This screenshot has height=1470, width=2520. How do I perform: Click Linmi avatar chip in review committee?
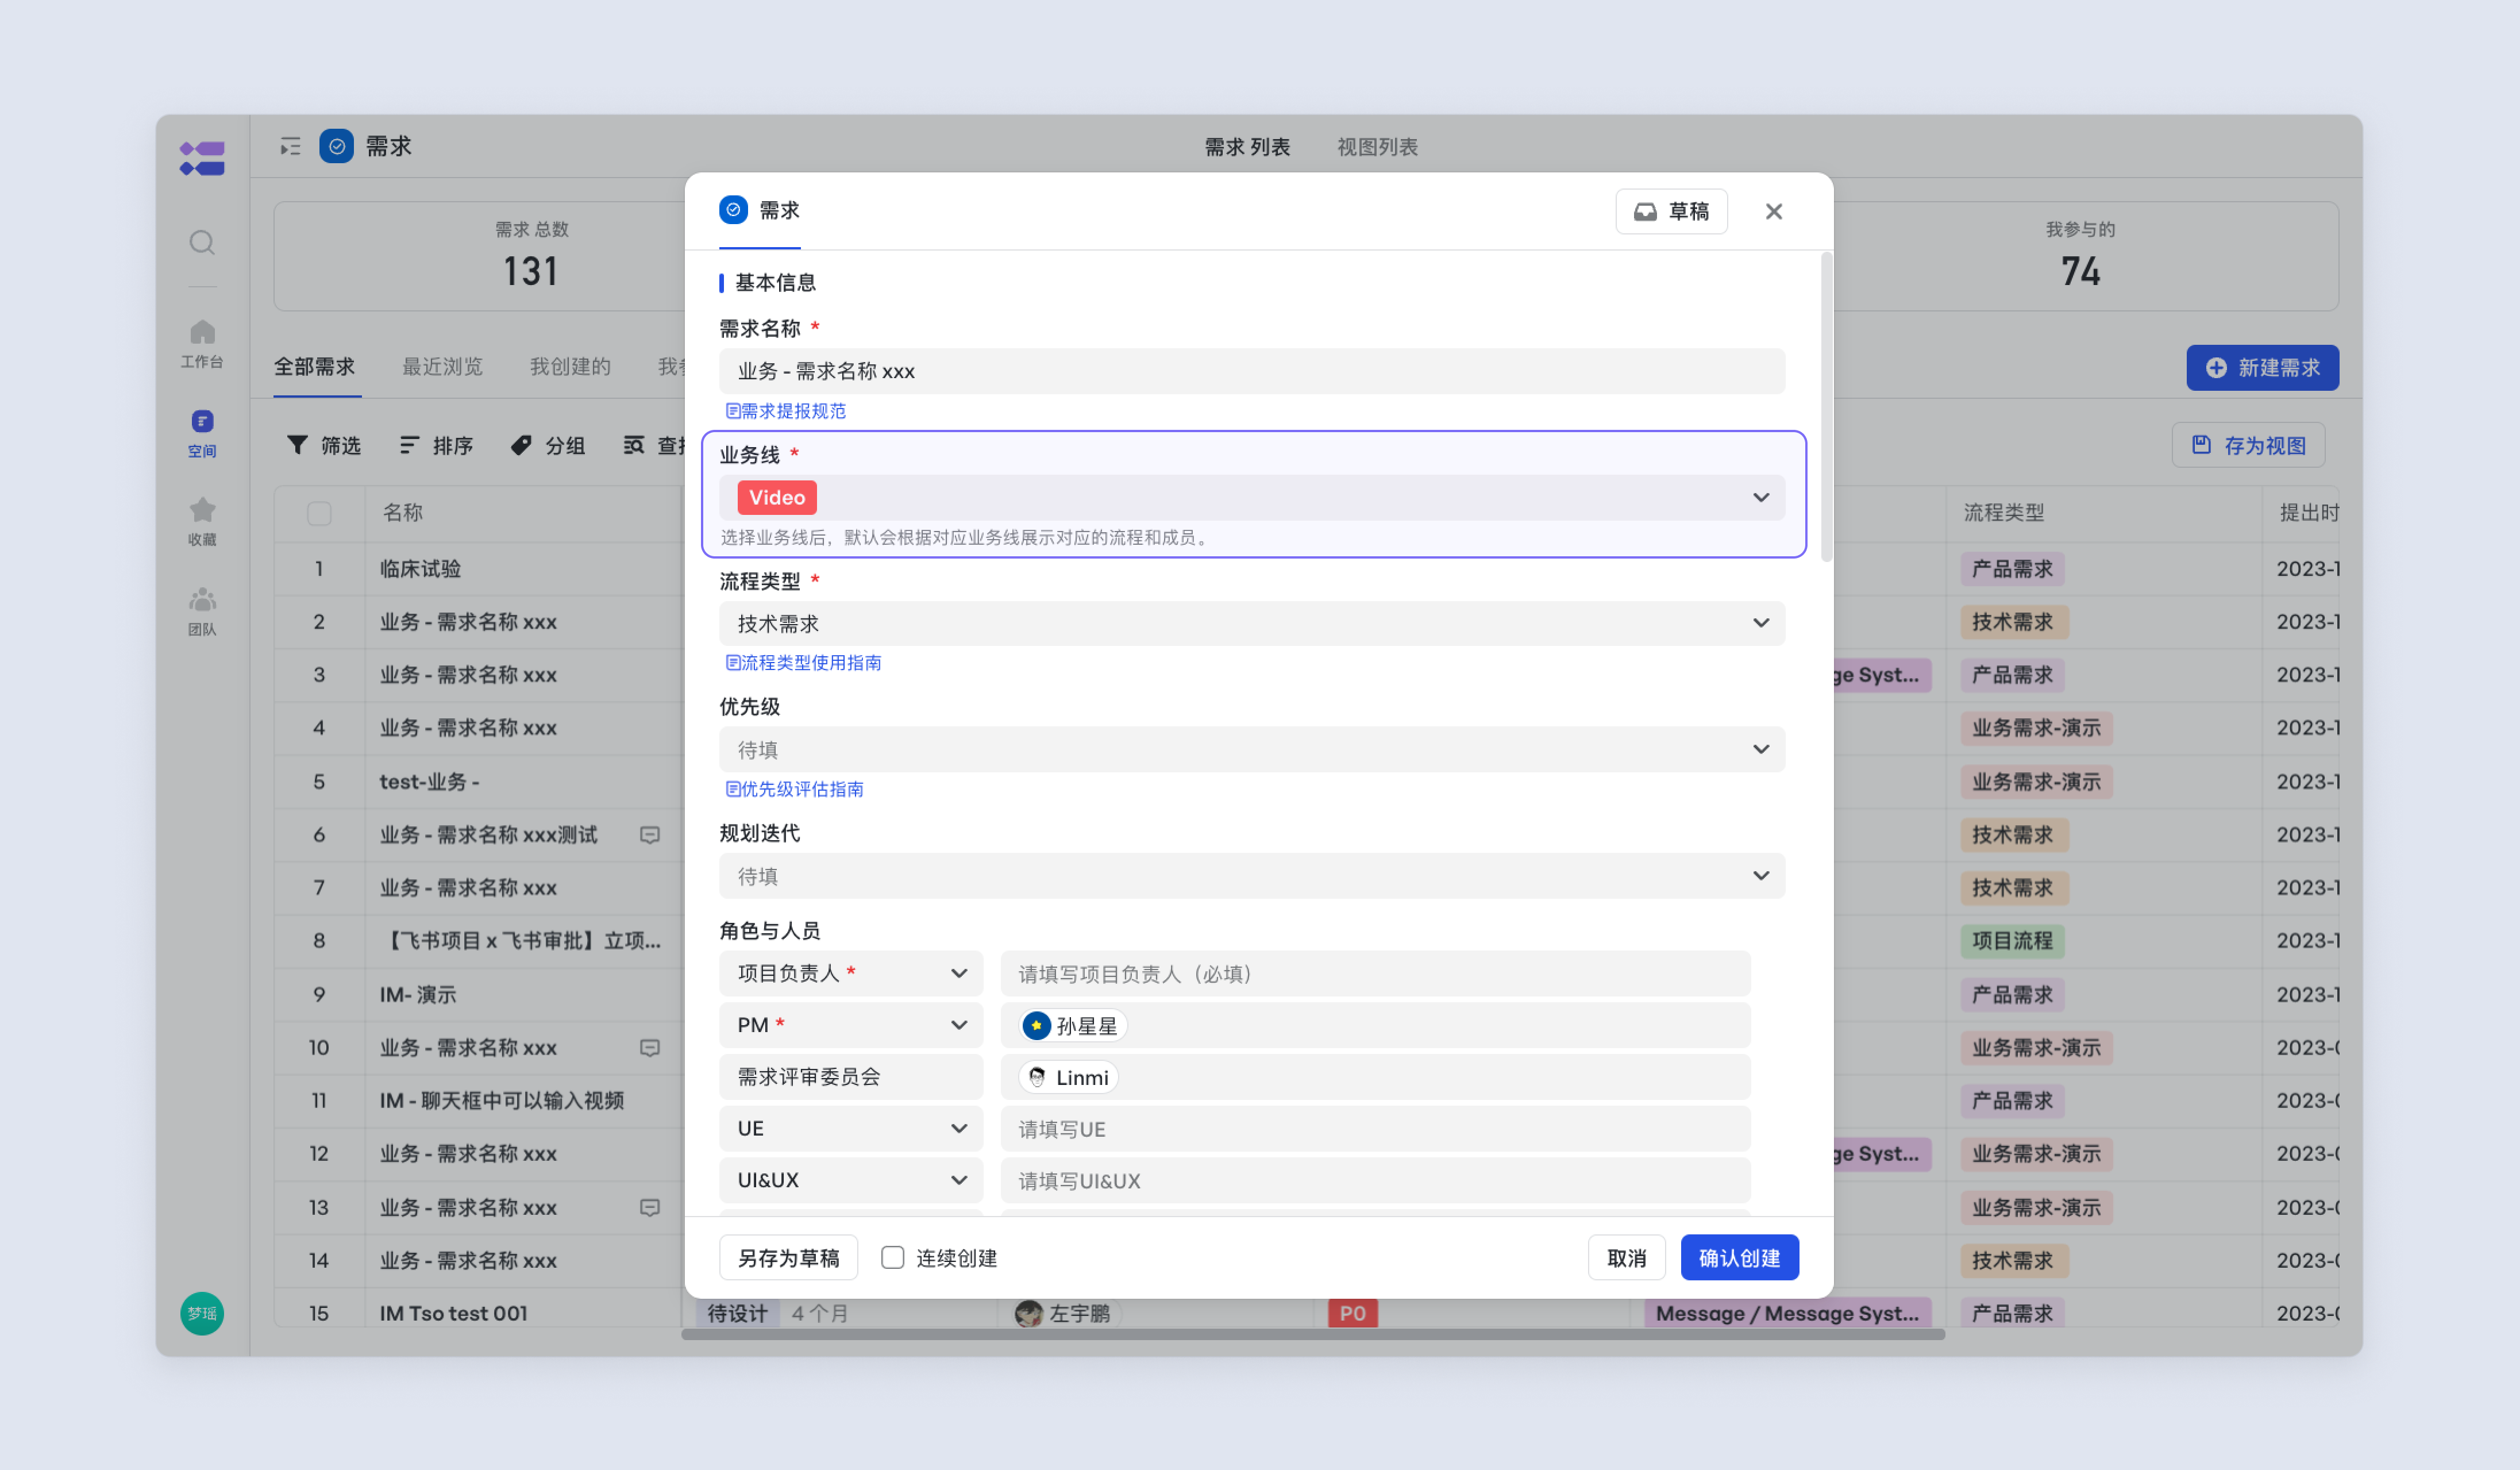(1068, 1077)
